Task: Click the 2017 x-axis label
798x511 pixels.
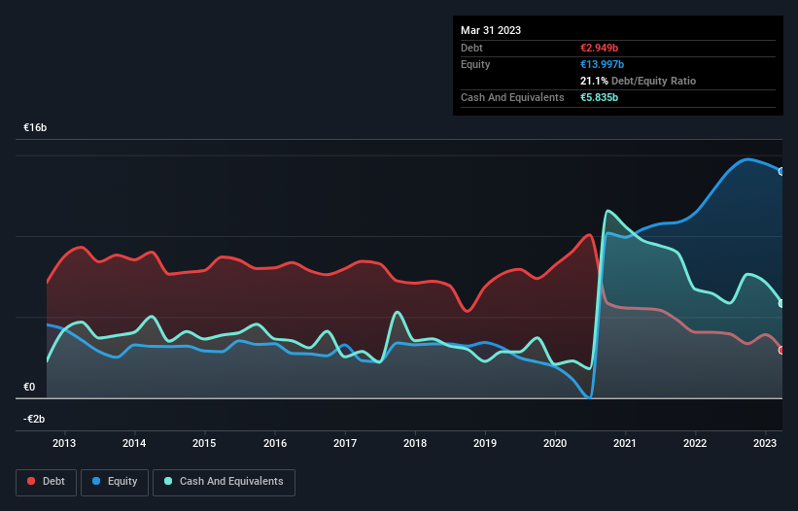Action: coord(345,443)
